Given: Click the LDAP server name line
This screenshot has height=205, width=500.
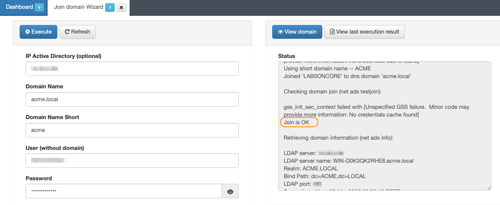Looking at the screenshot, I should pyautogui.click(x=348, y=161).
